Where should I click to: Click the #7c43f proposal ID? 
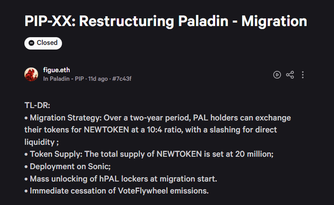click(122, 79)
